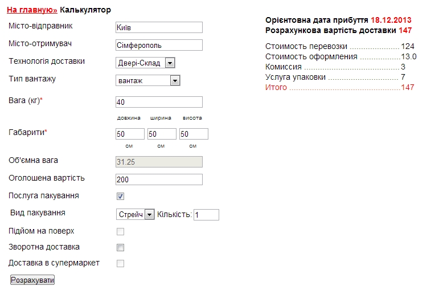Open the Технологія доставки dropdown

(x=145, y=63)
